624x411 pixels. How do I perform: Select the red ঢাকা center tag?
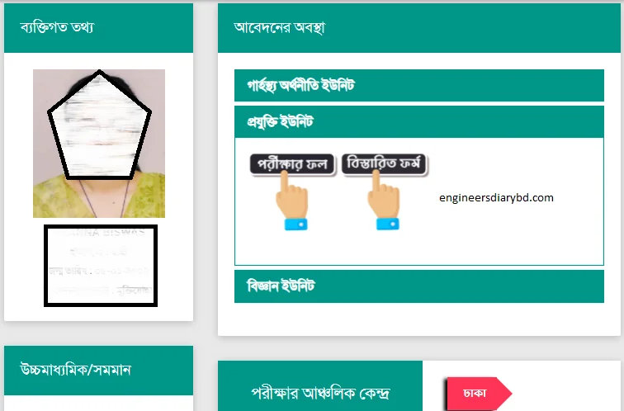pos(479,393)
